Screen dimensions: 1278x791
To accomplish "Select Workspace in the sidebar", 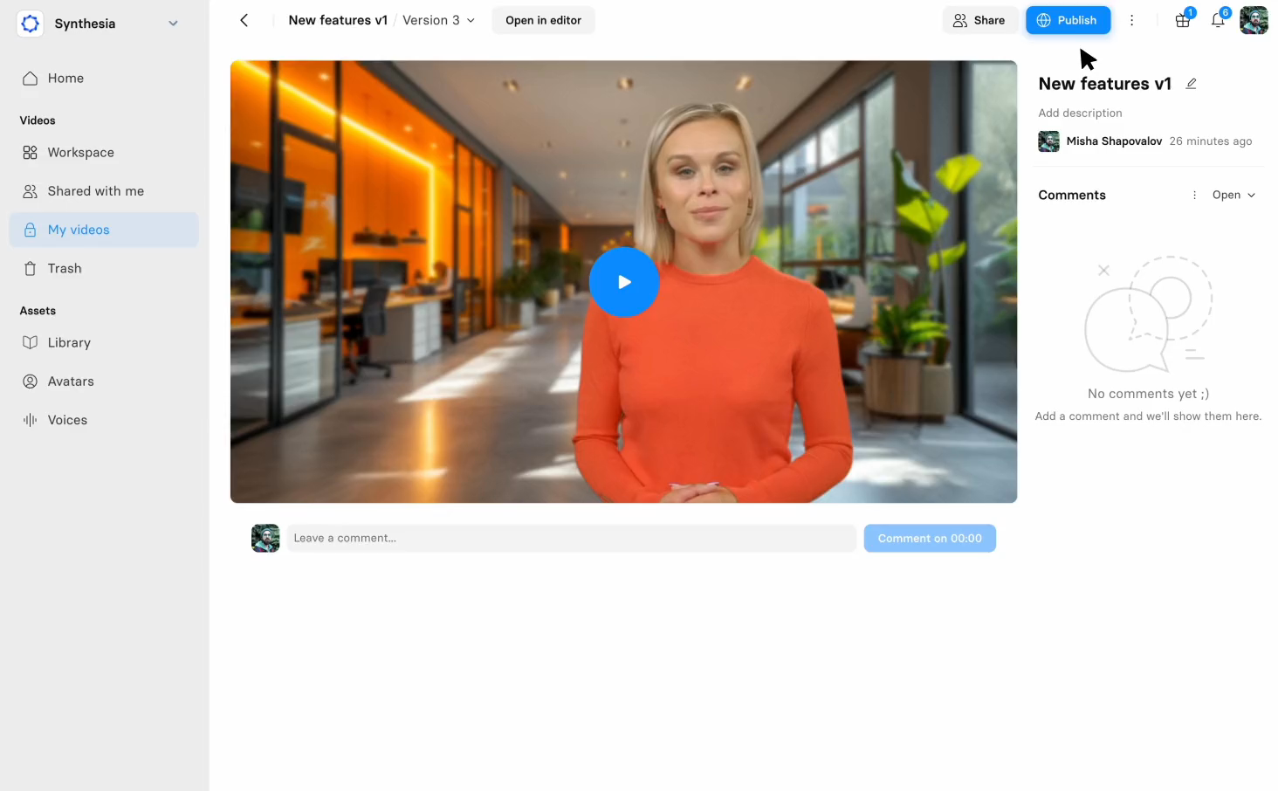I will point(80,153).
